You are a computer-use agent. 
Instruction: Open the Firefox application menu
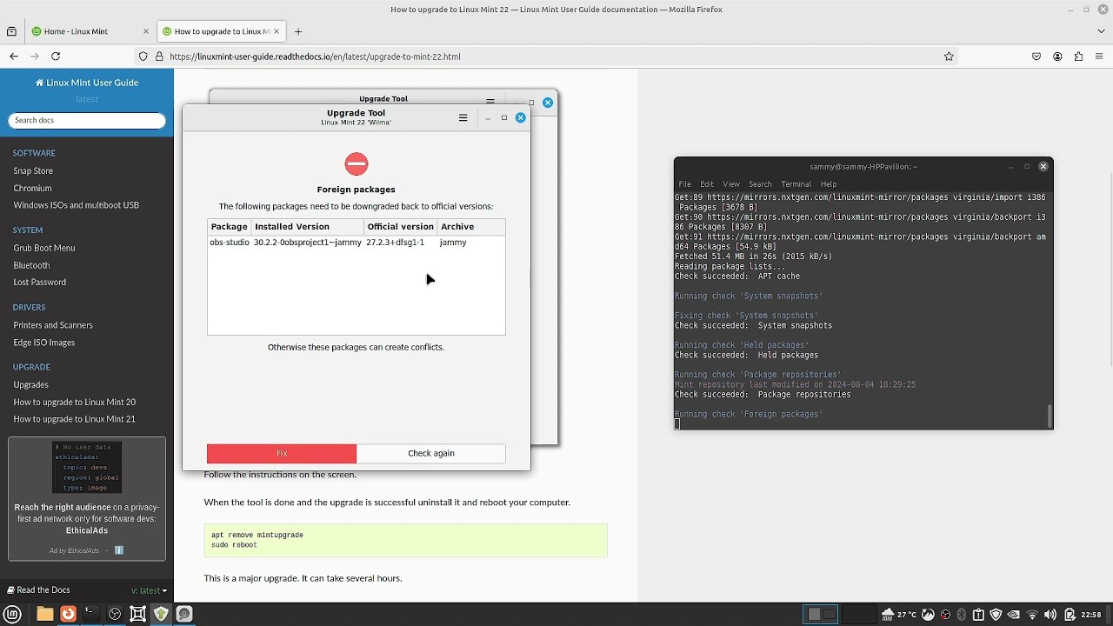tap(1100, 57)
